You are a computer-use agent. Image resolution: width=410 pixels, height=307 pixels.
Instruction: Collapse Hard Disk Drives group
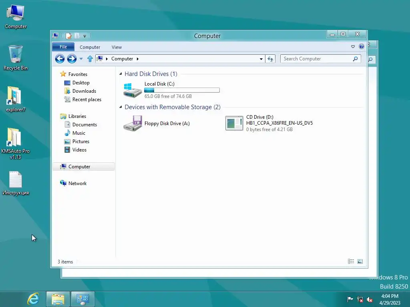[x=121, y=74]
